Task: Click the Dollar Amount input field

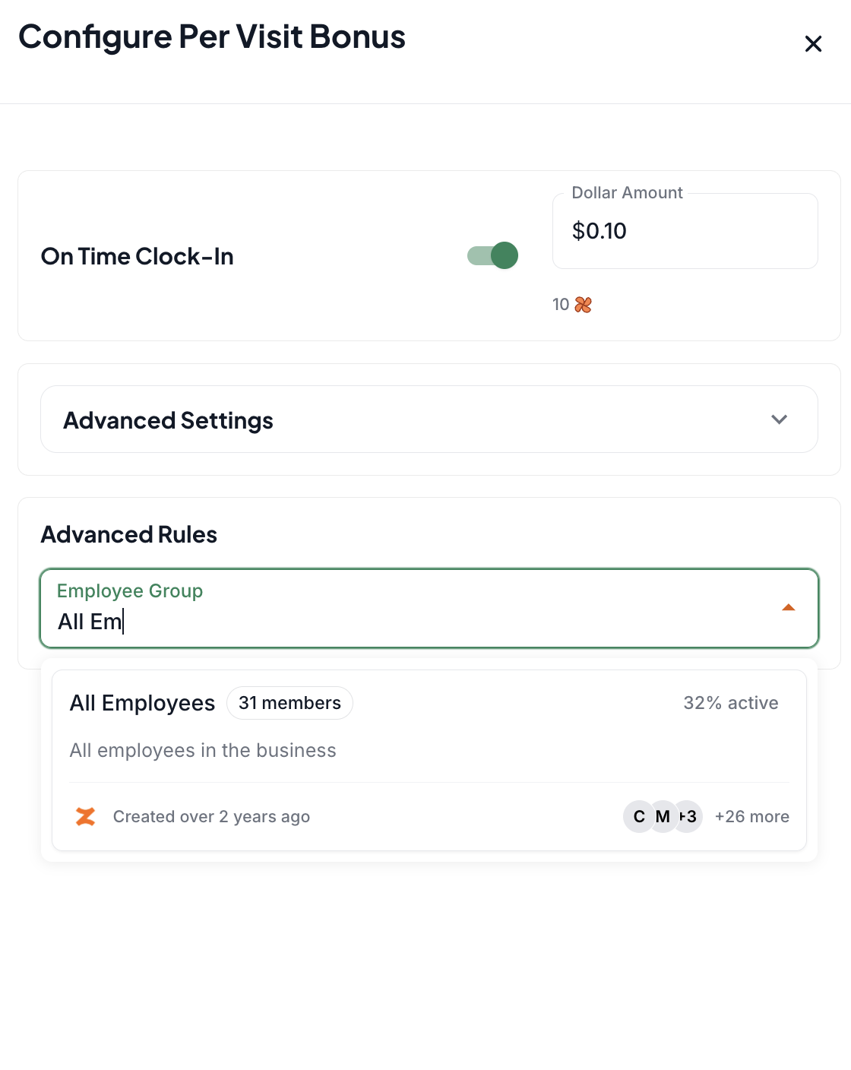Action: (685, 231)
